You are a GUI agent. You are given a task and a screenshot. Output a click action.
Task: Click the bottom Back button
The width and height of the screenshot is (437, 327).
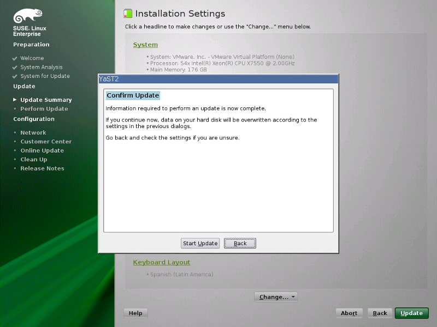tap(379, 313)
